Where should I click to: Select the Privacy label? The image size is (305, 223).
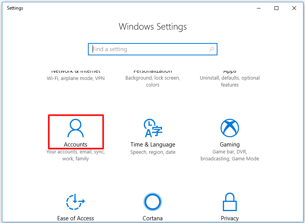(x=230, y=218)
